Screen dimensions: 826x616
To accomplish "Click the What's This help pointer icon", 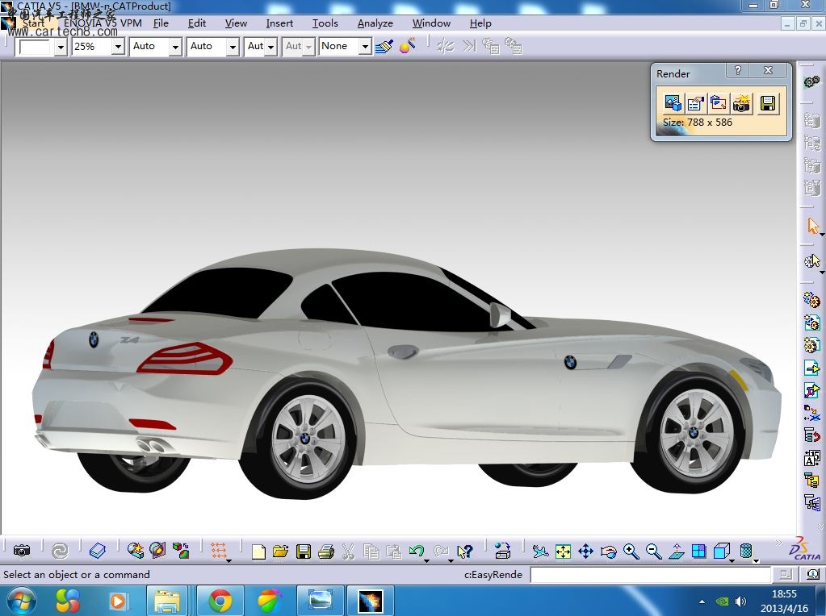I will [464, 551].
